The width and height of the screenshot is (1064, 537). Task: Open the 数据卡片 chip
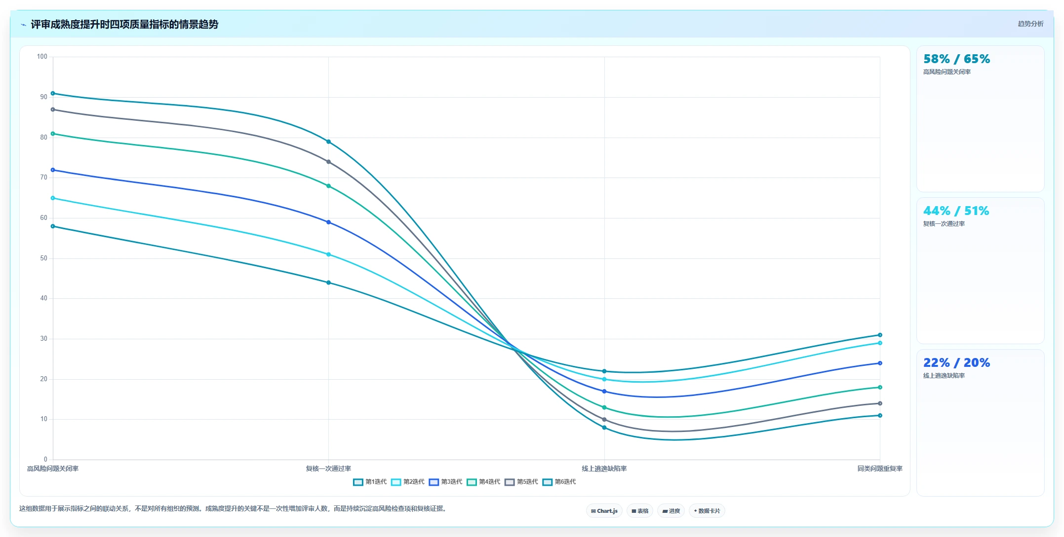[707, 511]
